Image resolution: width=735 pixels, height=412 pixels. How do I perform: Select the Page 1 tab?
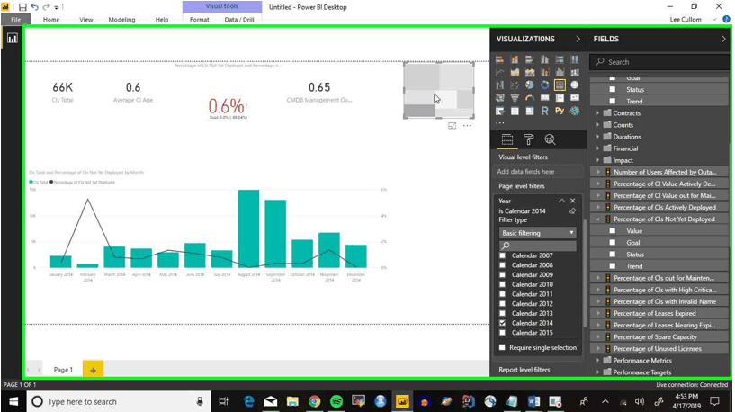(63, 370)
